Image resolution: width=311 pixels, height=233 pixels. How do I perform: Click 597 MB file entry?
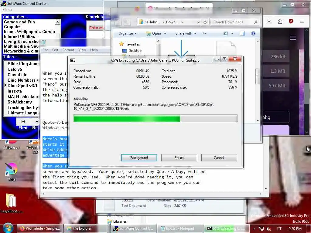point(276,86)
